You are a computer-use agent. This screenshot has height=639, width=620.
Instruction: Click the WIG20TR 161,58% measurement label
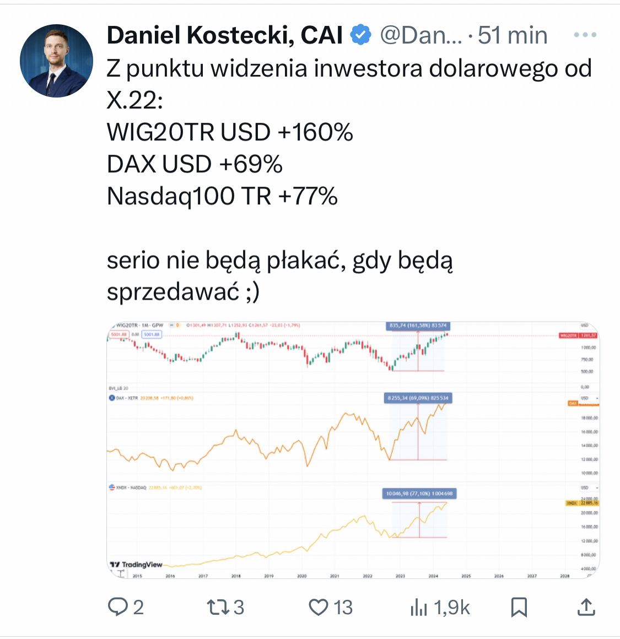418,326
